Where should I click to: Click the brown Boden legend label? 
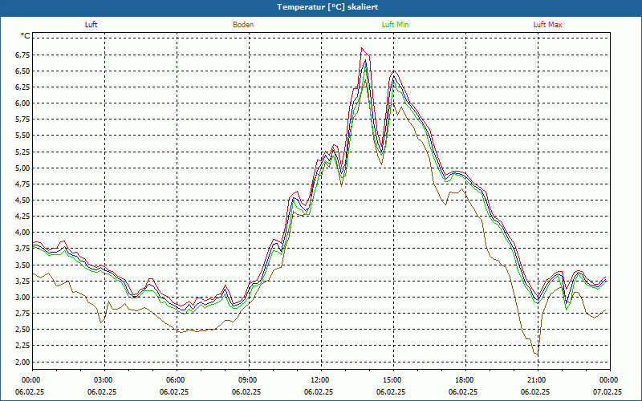click(x=243, y=25)
